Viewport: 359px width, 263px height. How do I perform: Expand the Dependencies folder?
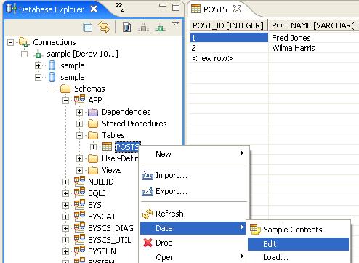pos(79,112)
